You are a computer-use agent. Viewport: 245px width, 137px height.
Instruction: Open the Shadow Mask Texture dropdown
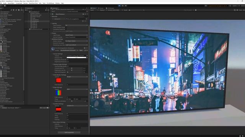[77, 77]
